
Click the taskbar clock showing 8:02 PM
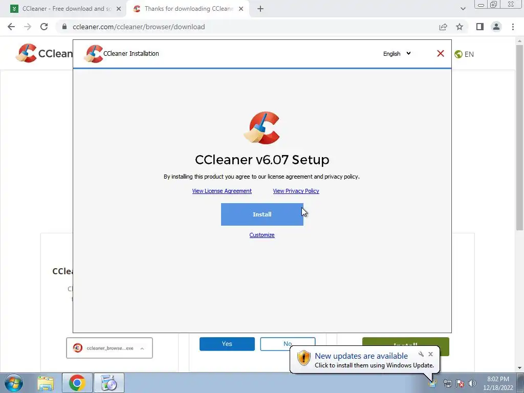498,383
